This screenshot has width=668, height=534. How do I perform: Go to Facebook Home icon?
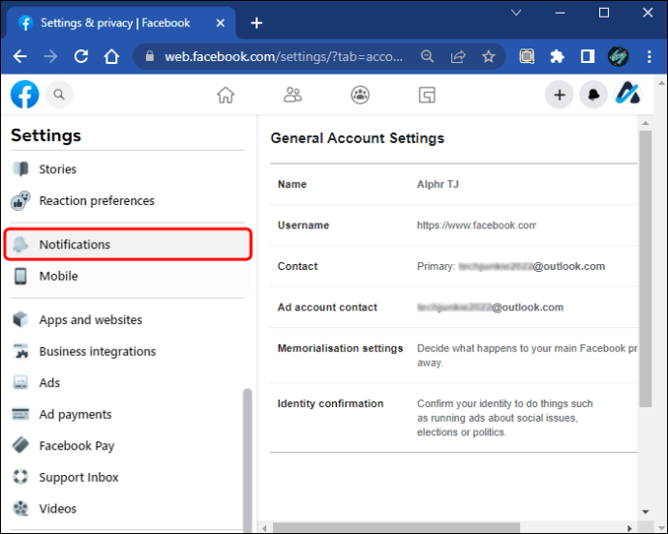click(226, 95)
